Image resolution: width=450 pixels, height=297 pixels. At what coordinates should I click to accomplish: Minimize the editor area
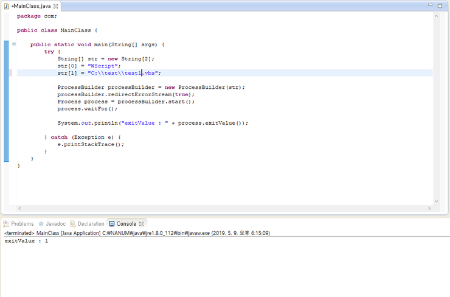431,5
